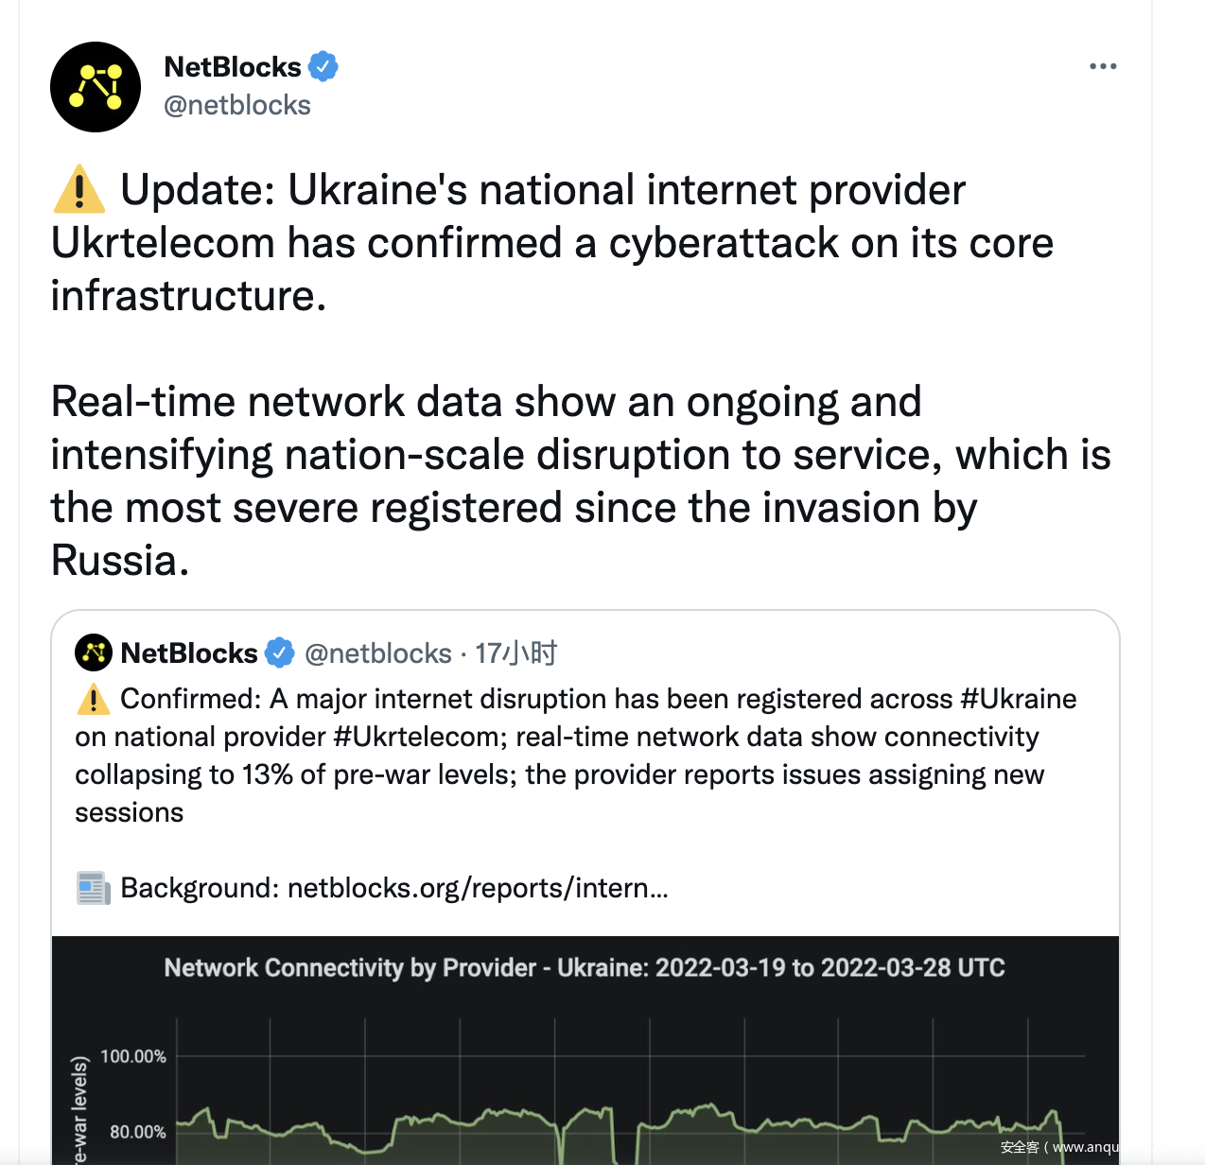Click the warning icon before Update

coord(79,190)
